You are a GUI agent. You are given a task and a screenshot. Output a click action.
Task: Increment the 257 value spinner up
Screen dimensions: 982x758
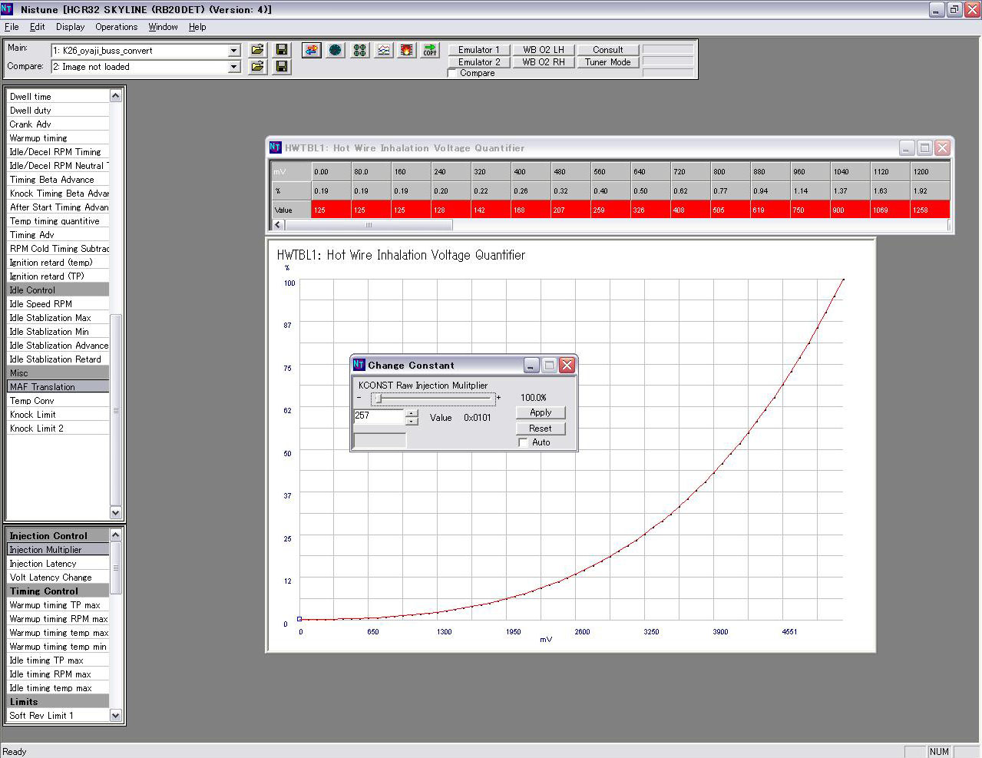coord(412,413)
